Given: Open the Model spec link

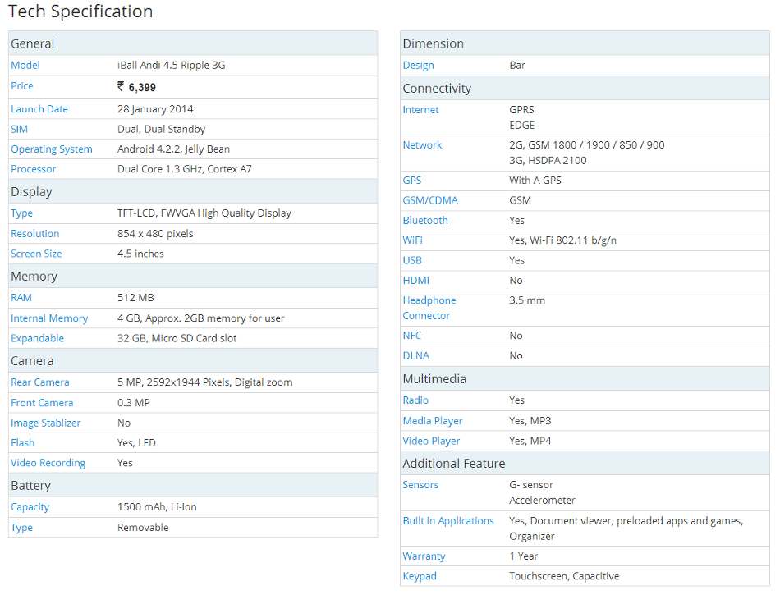Looking at the screenshot, I should [25, 65].
